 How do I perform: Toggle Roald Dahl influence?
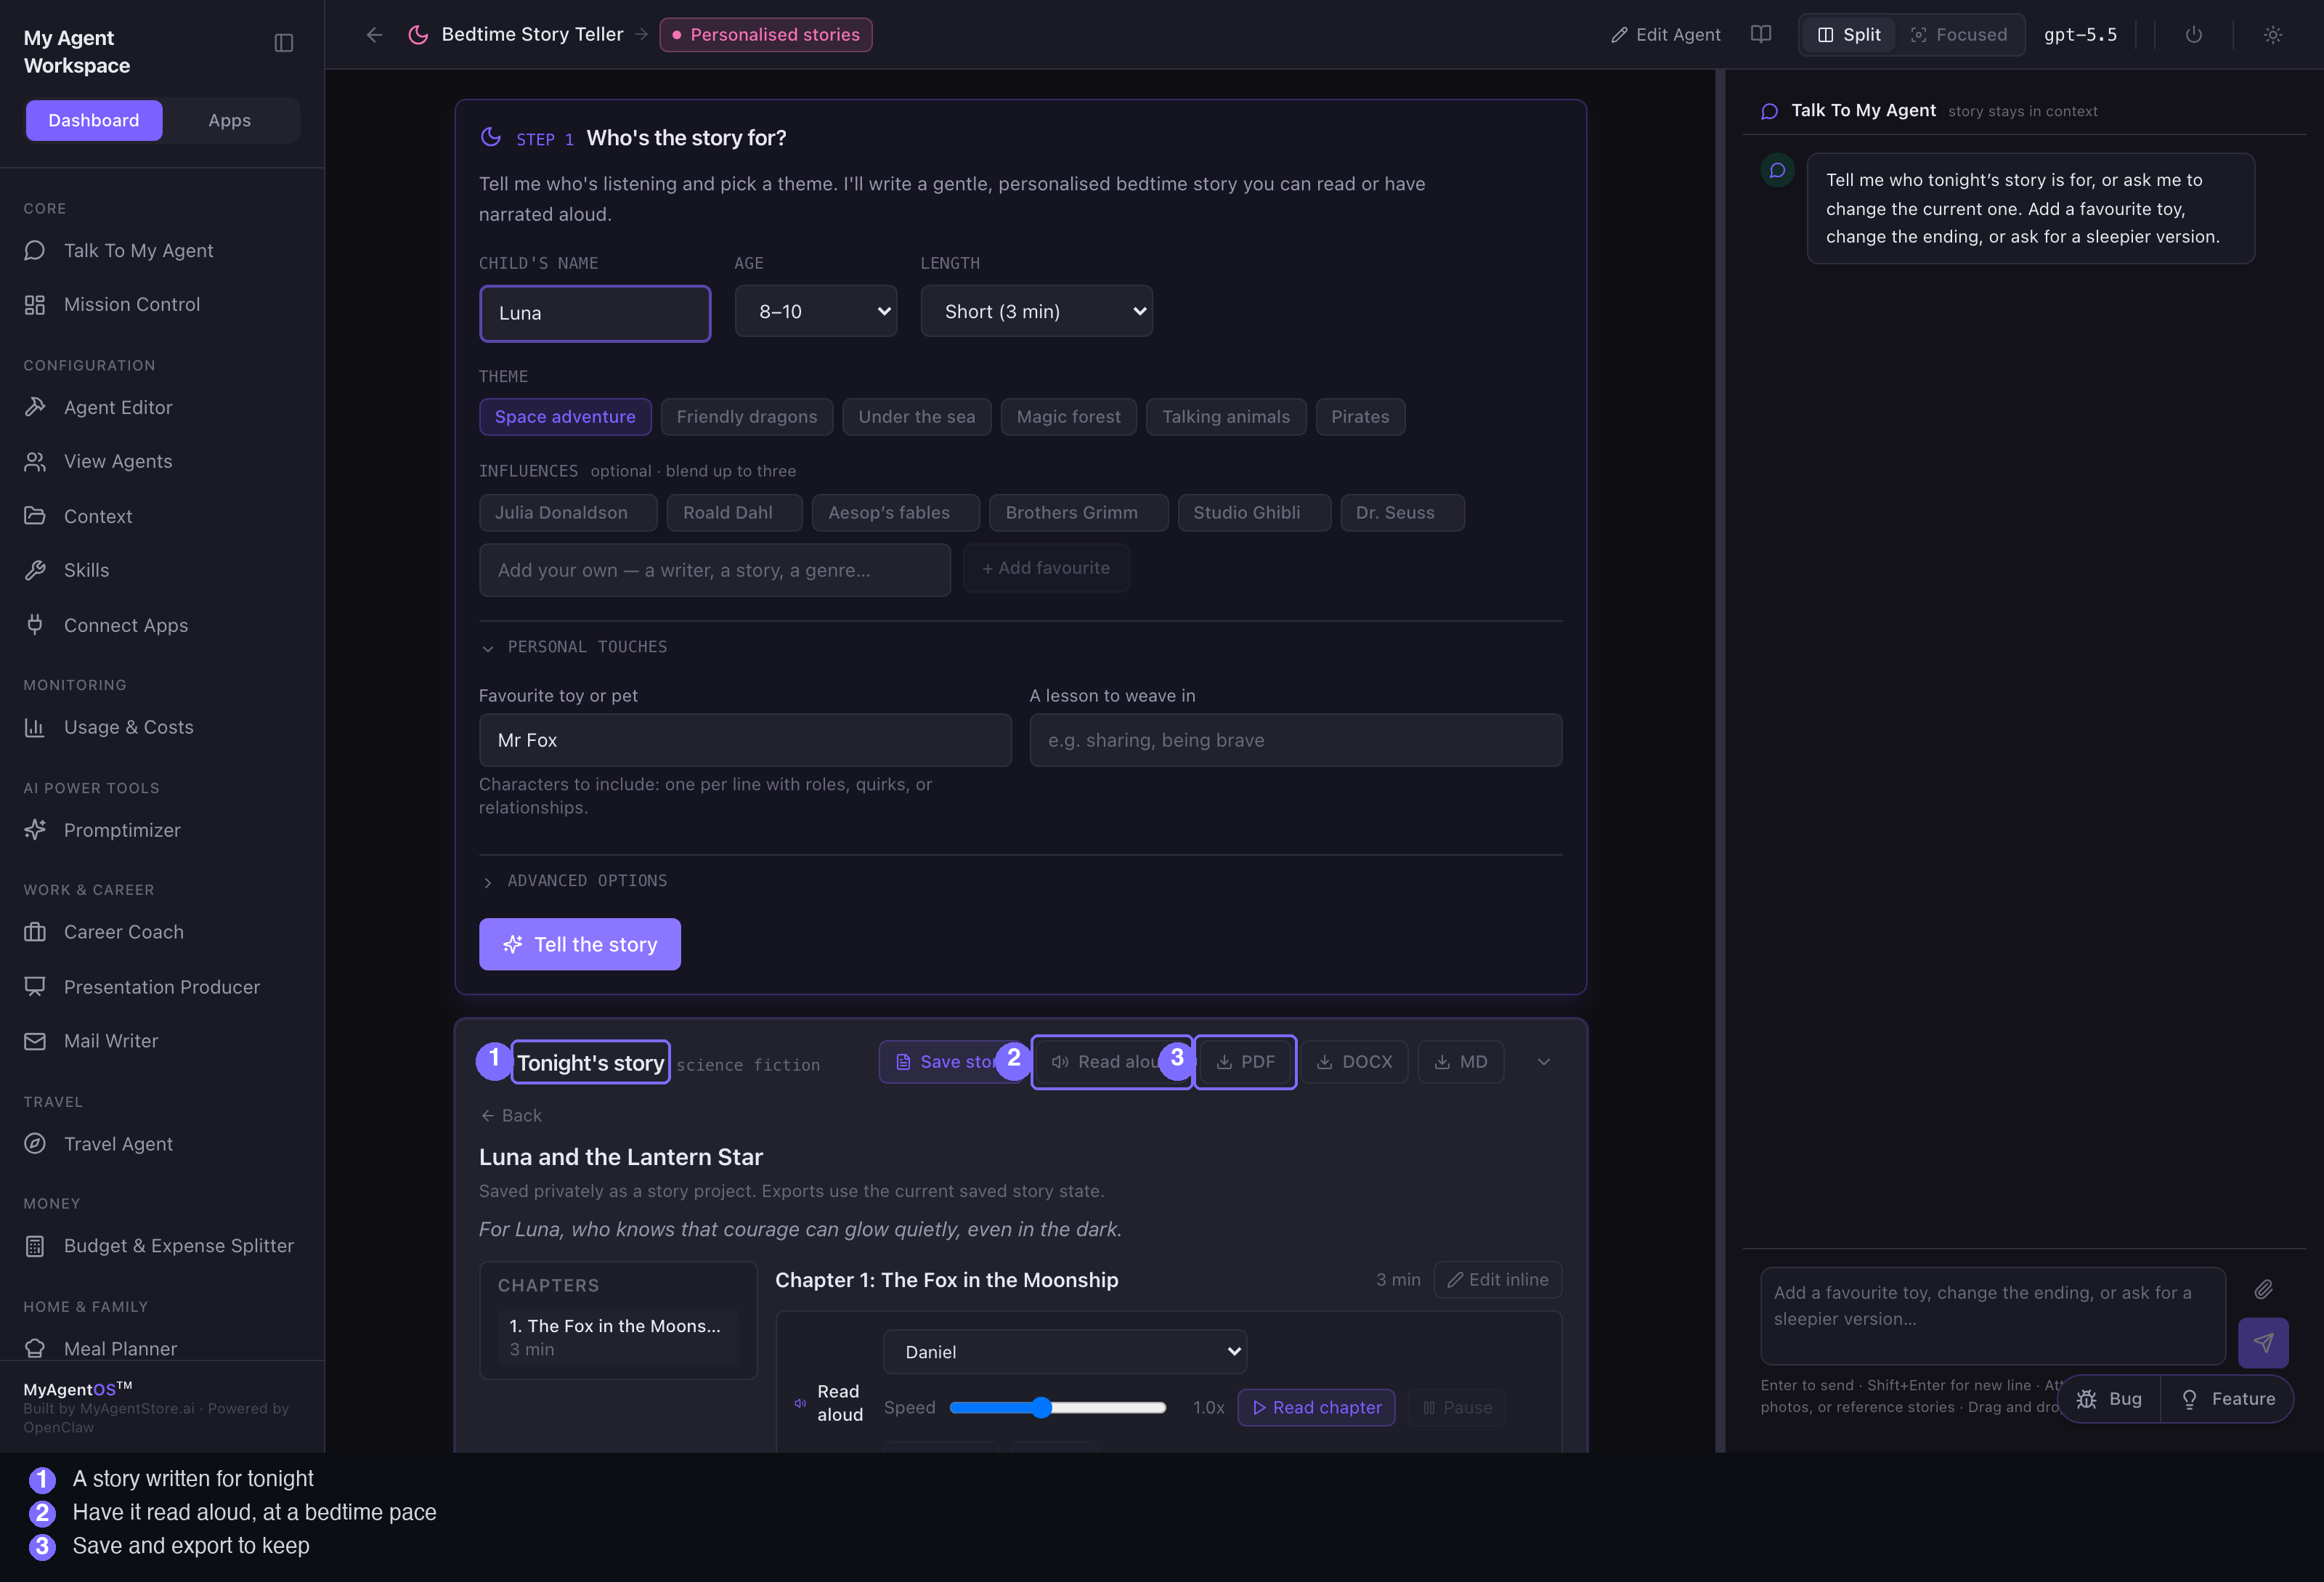(735, 513)
